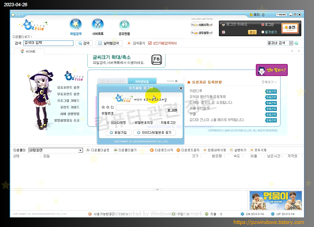Click 다운로드시작 start download
The image size is (314, 227).
coord(161,150)
